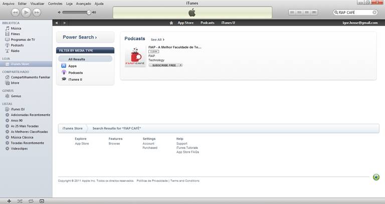Viewport: 385px width, 204px height.
Task: Open the Podcasts store tab
Action: pos(208,23)
